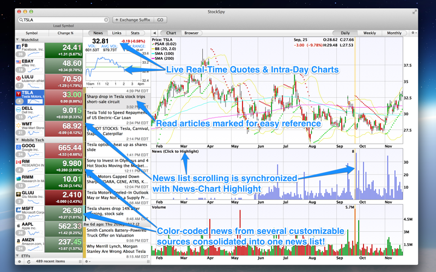The height and width of the screenshot is (272, 436).
Task: Collapse the Mobile Tech group
Action: (x=17, y=140)
